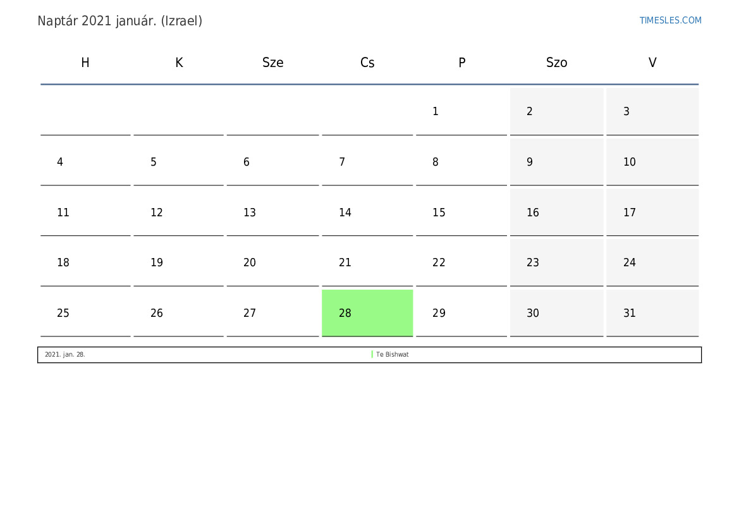
Task: Select Sunday January 3
Action: (652, 111)
